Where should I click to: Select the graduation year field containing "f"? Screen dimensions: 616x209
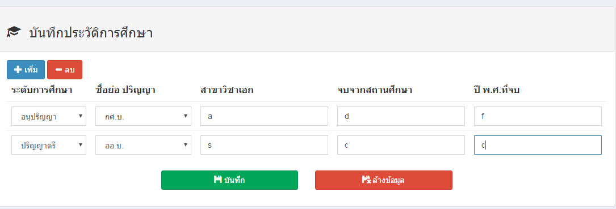coord(538,117)
